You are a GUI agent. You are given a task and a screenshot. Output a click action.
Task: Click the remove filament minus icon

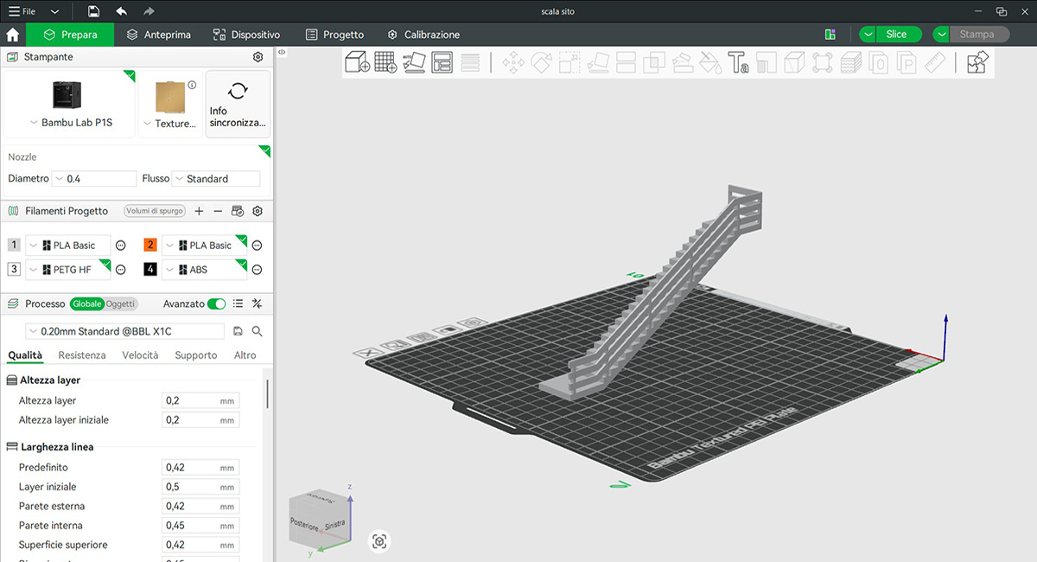(x=218, y=211)
